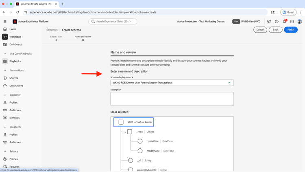The width and height of the screenshot is (305, 172).
Task: Open Home icon in sidebar
Action: 5,29
